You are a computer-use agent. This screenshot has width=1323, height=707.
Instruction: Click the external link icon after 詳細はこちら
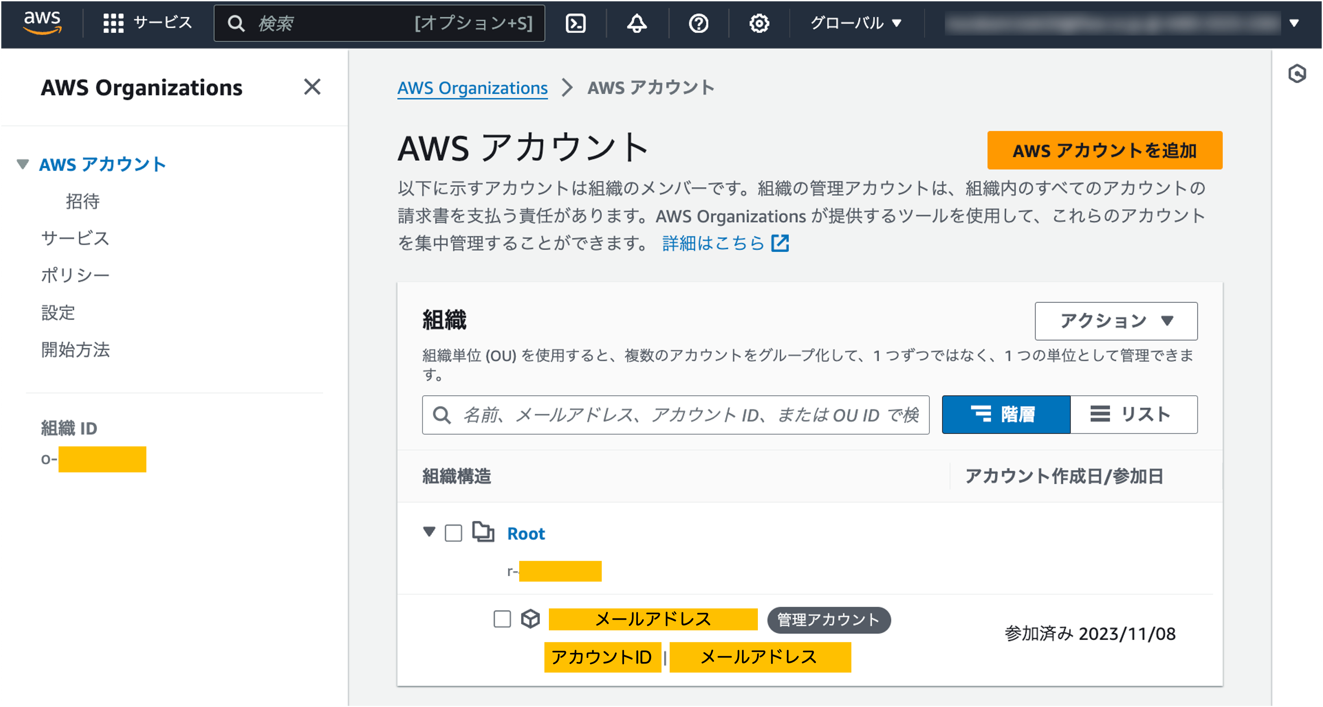pyautogui.click(x=780, y=243)
